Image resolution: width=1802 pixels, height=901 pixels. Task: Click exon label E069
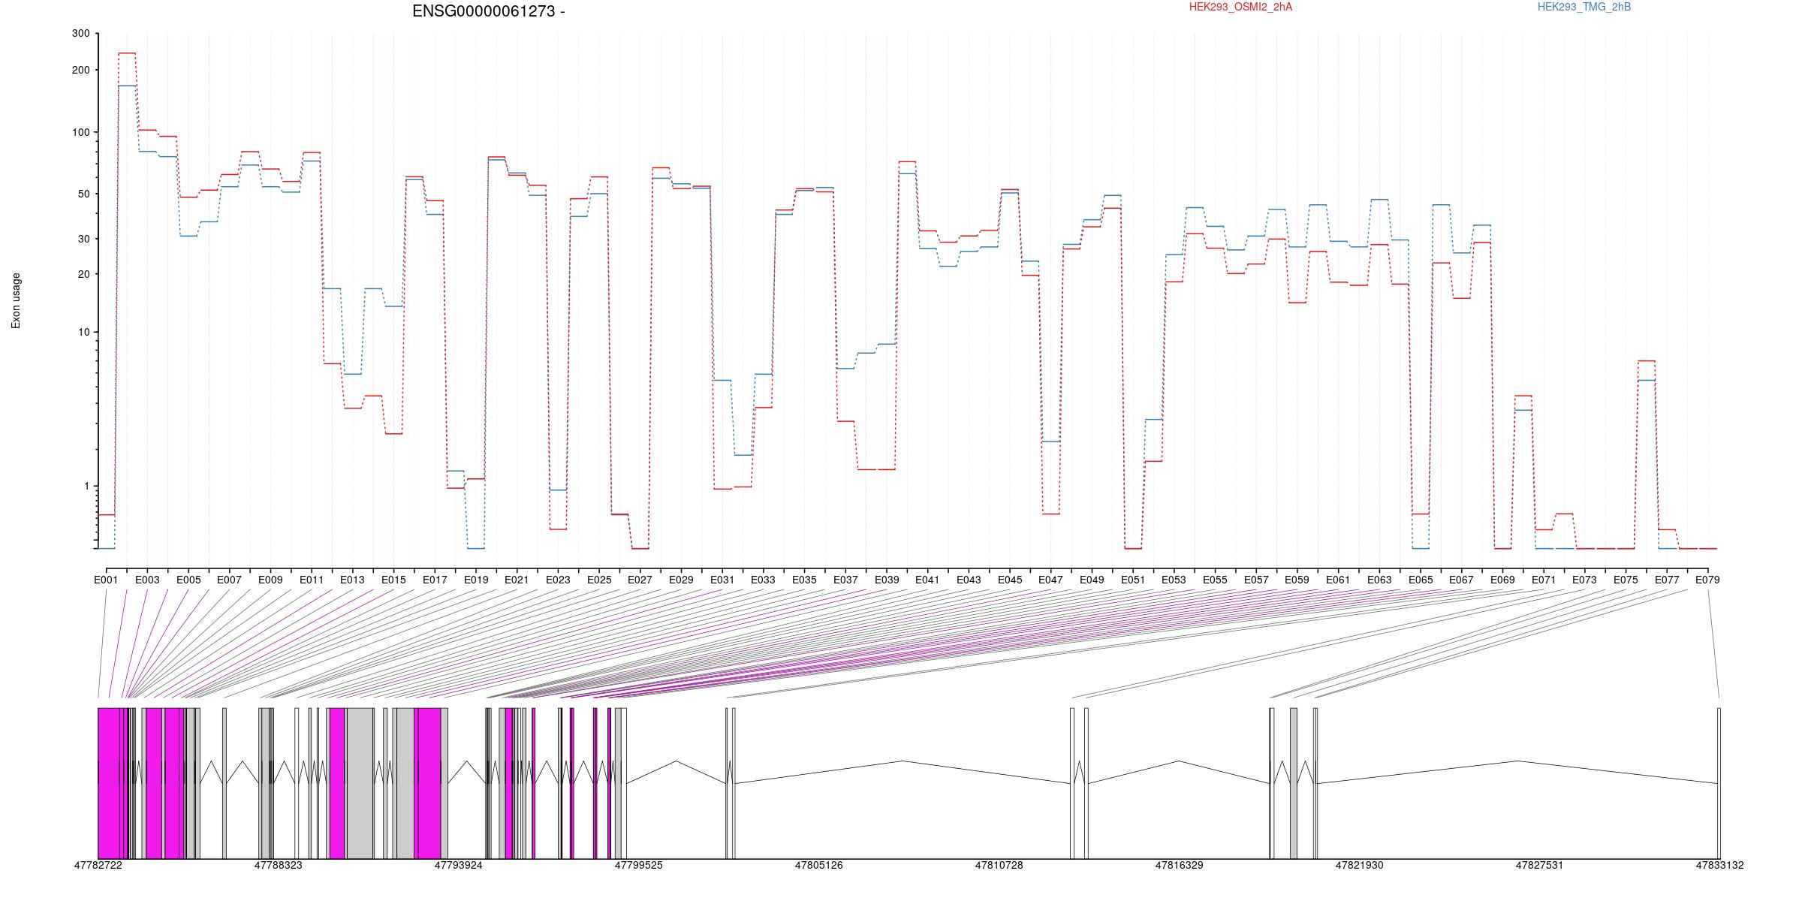pos(1502,580)
